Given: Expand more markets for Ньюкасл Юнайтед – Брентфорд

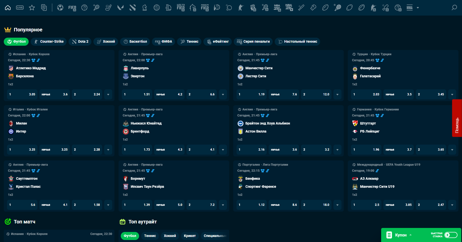Looking at the screenshot, I should click(223, 150).
